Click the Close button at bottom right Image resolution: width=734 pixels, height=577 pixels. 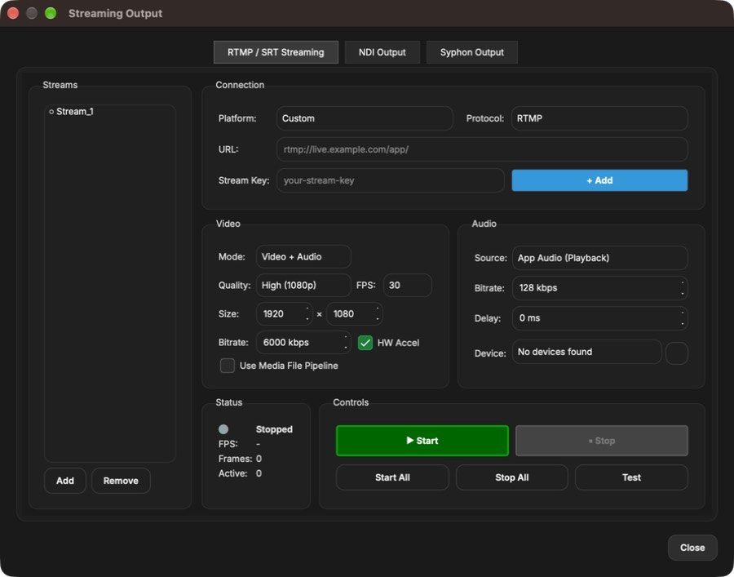692,548
